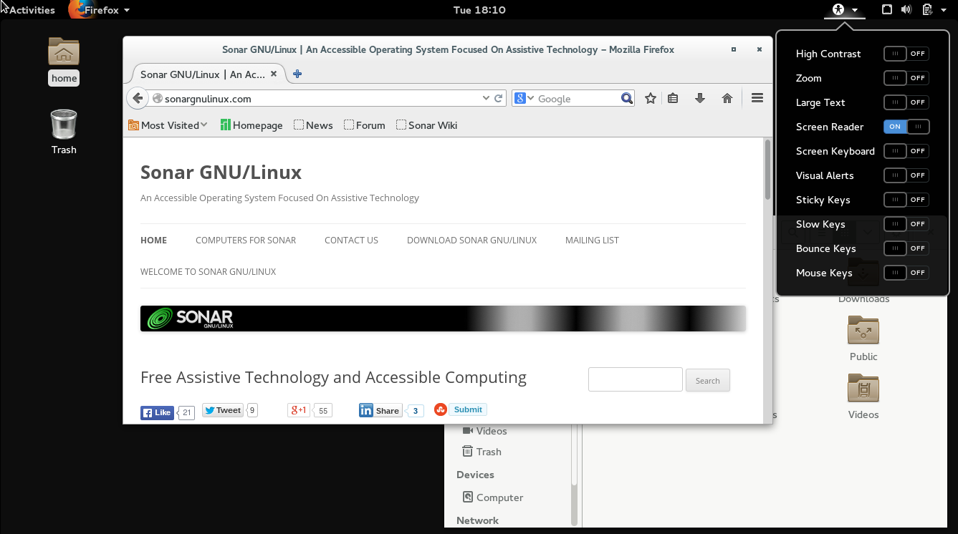Open the Sonar Wiki bookmark

pyautogui.click(x=427, y=125)
